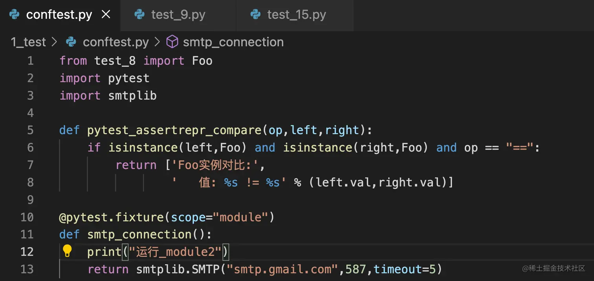The width and height of the screenshot is (594, 281).
Task: Close the conftest.py tab
Action: (106, 15)
